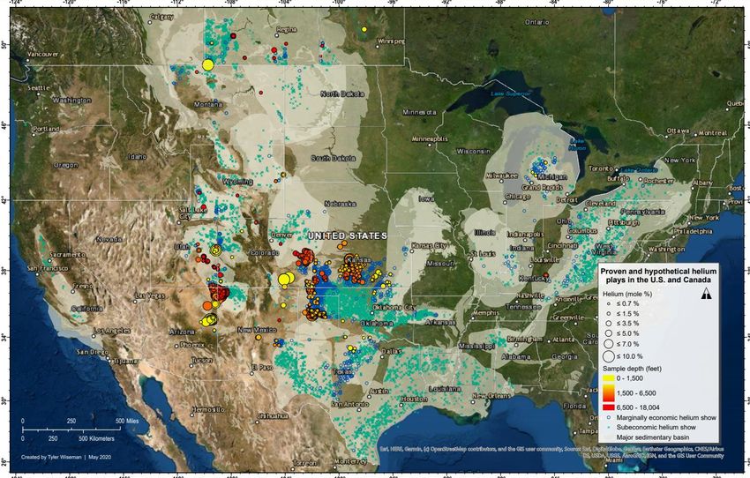Click the Esri attribution text at bottom
The image size is (750, 478).
[551, 452]
